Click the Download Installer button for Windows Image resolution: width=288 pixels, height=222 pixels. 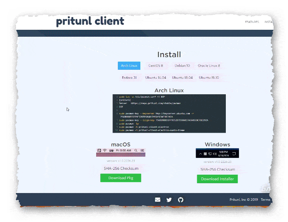coord(217,179)
